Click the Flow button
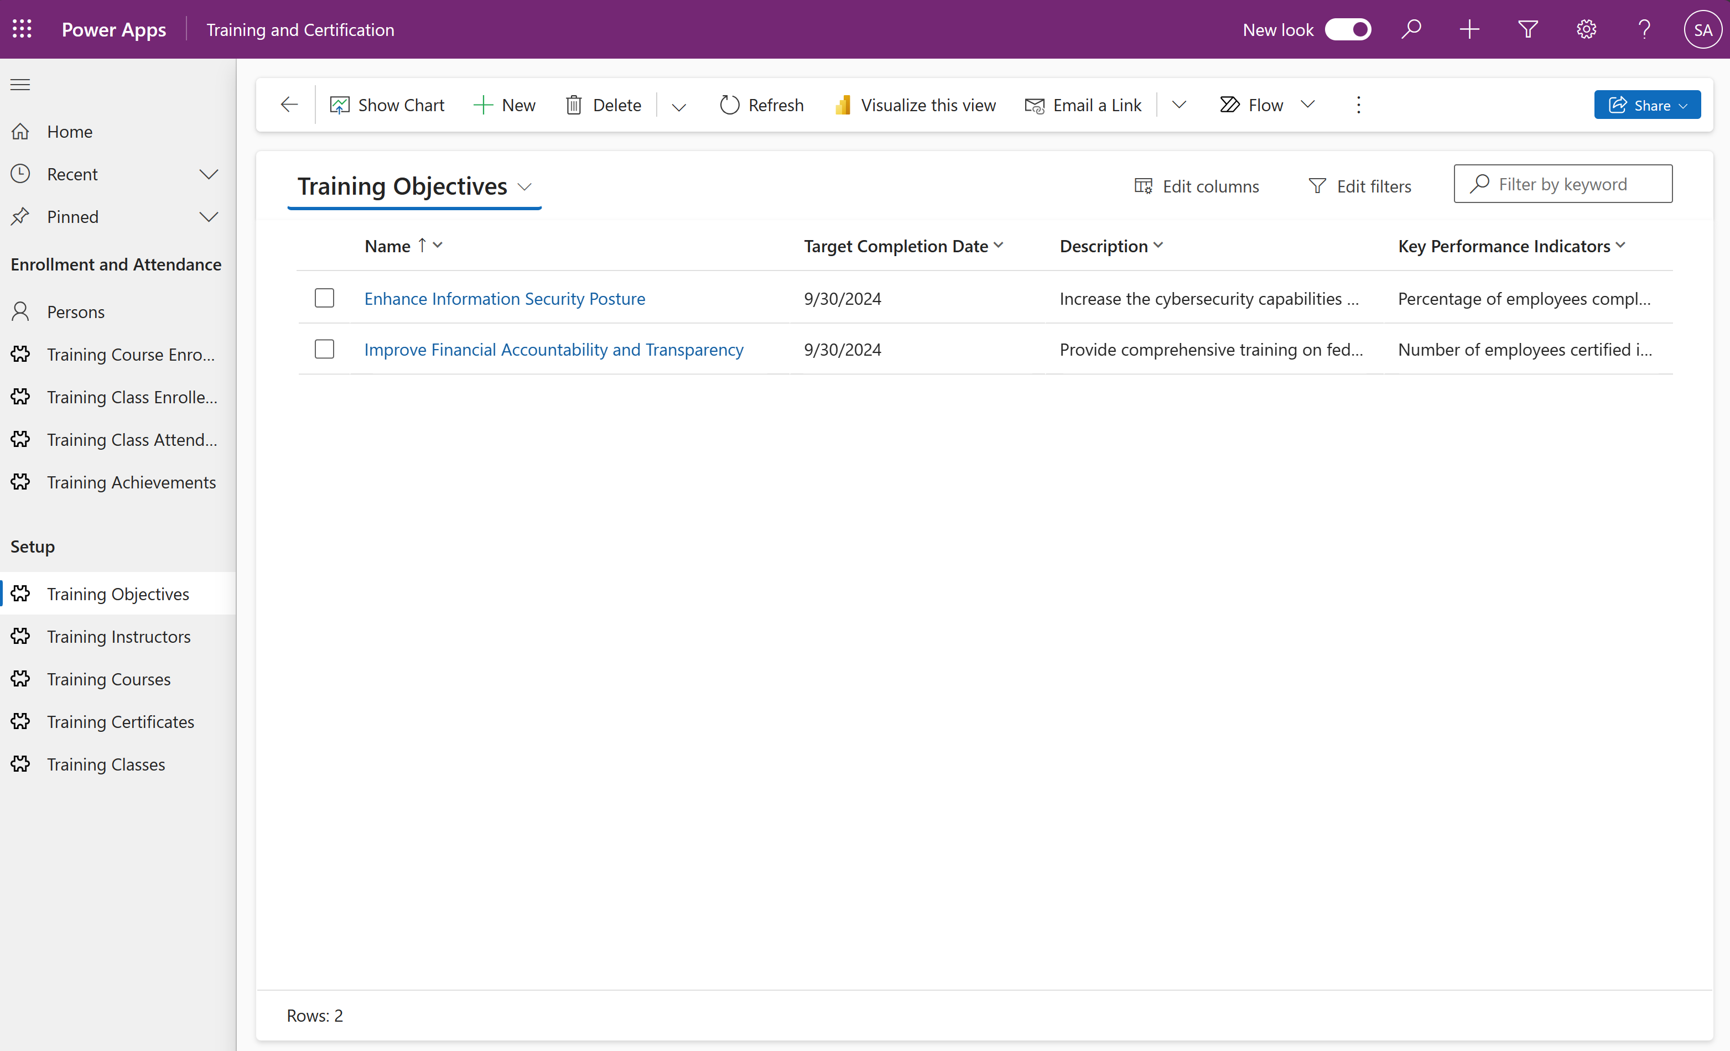 (x=1252, y=105)
